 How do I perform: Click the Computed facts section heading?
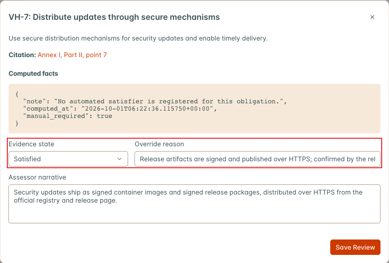coord(33,74)
